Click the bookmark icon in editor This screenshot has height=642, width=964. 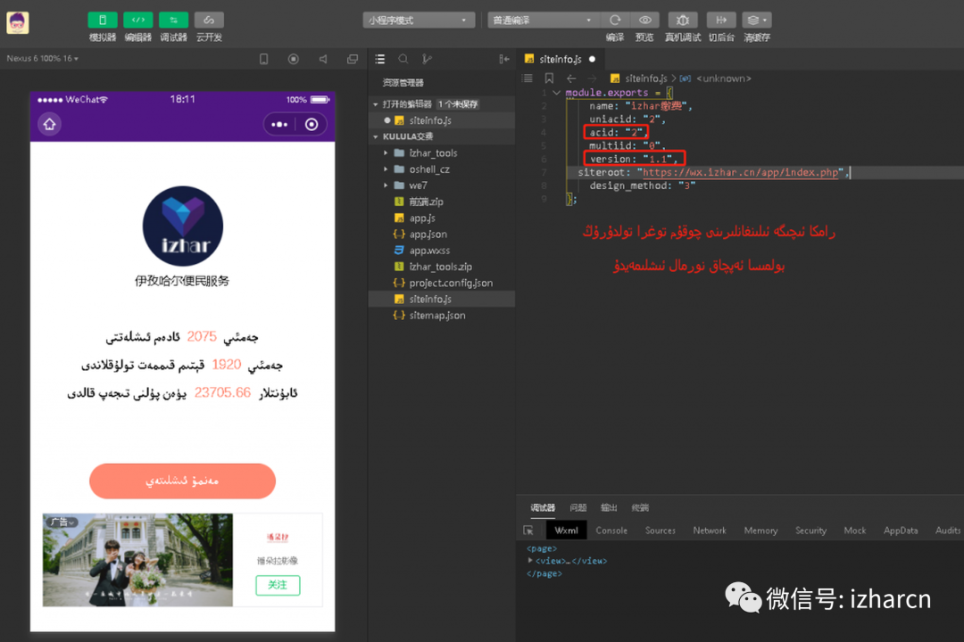(x=549, y=78)
